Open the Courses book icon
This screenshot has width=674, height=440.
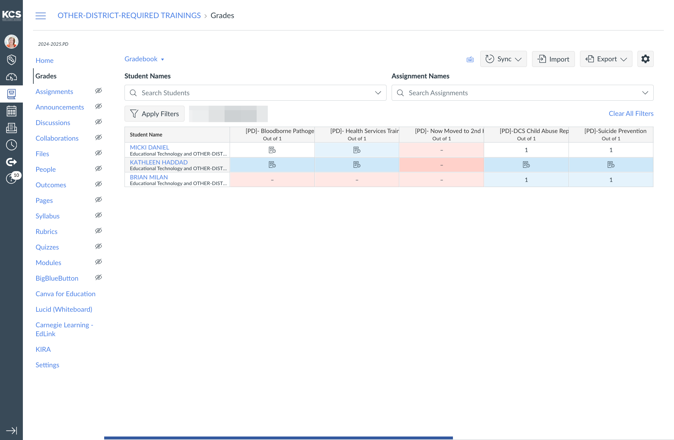pos(11,94)
